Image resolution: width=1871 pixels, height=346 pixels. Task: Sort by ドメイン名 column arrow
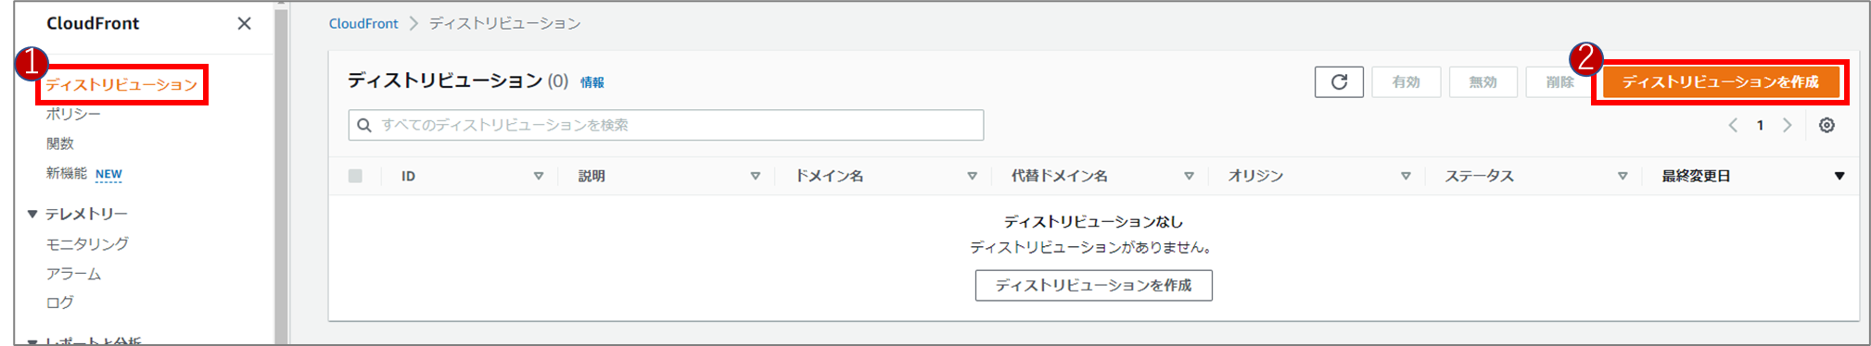[x=972, y=176]
